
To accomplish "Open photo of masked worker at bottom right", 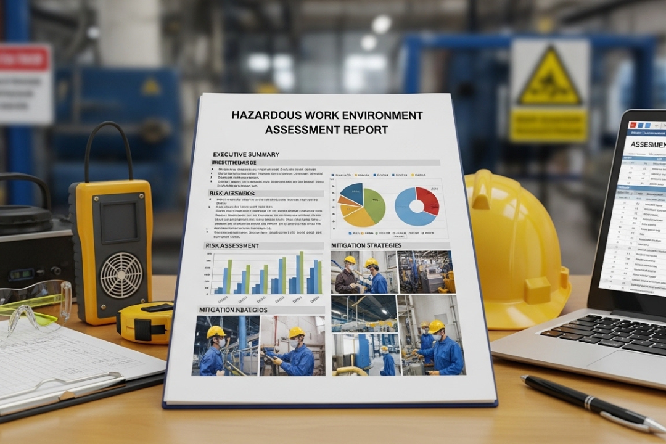I will pyautogui.click(x=431, y=335).
